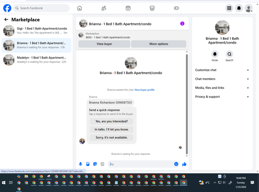Image resolution: width=259 pixels, height=192 pixels.
Task: Send quick reply 'Sorry, it's not available.'
Action: (111, 138)
